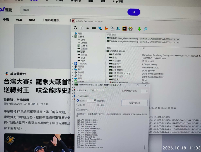
Task: Click the AIDA64 refresh toolbar icon
Action: click(x=75, y=28)
